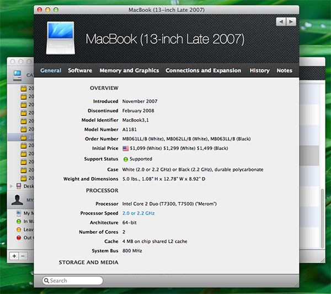Click the 4 MB on chip shared L2 cache text
The width and height of the screenshot is (331, 294).
(154, 242)
